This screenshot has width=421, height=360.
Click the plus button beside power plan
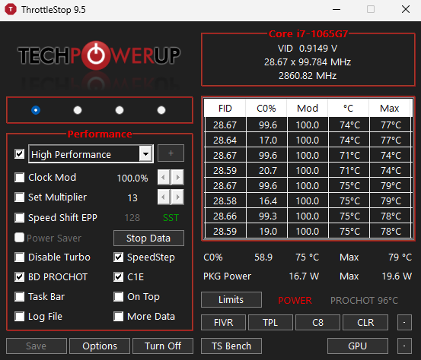171,153
